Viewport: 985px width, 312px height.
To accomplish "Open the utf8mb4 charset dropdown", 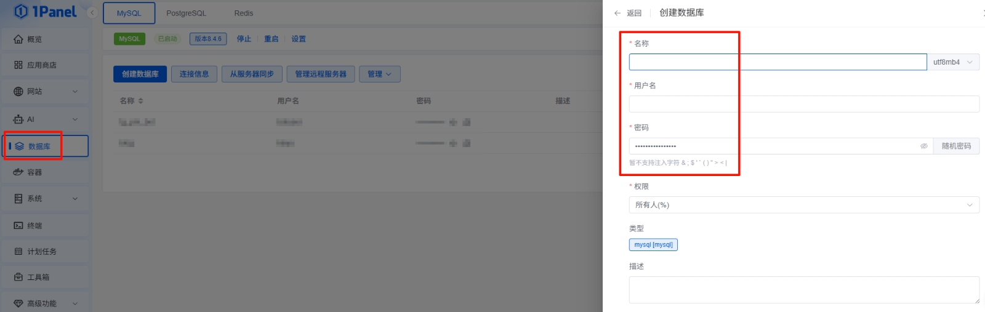I will pyautogui.click(x=952, y=62).
